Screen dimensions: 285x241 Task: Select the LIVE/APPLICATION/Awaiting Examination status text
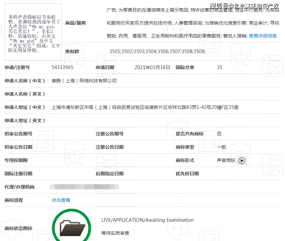147,220
